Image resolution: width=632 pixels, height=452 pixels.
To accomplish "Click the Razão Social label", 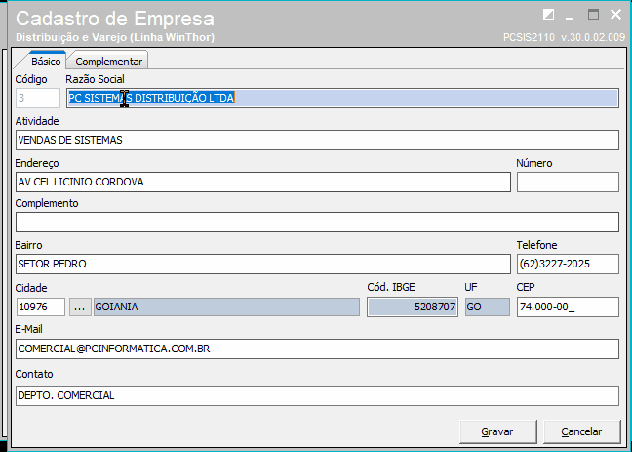I will (96, 79).
